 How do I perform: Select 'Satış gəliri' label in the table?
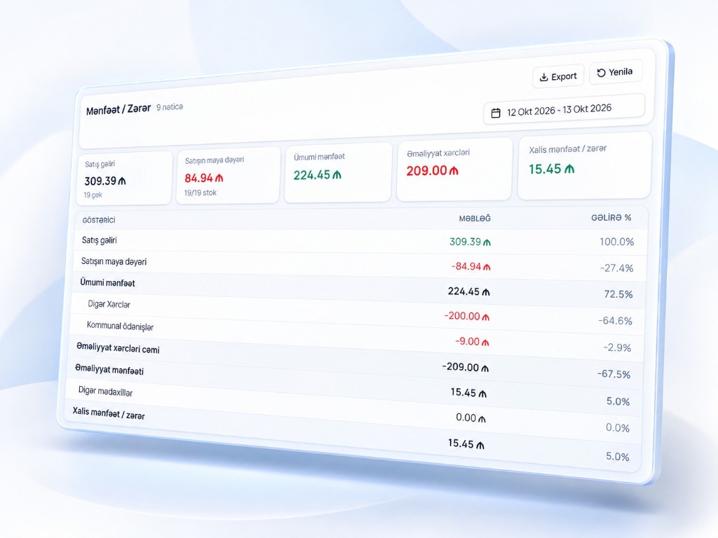100,240
